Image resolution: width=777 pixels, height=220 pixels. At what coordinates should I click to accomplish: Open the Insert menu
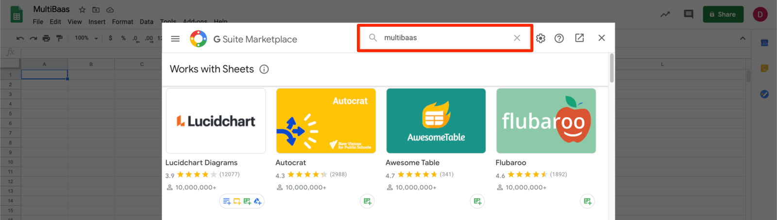(x=97, y=22)
